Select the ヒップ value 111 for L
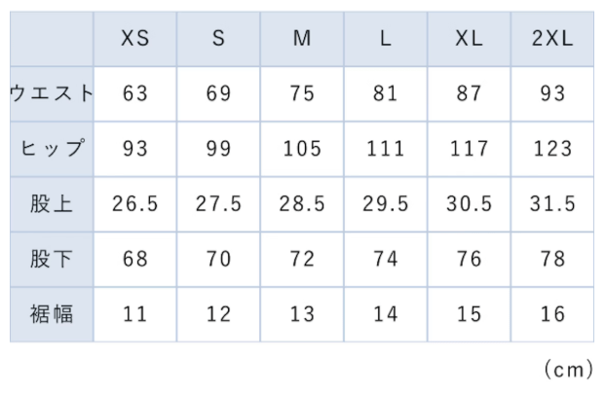 tap(386, 149)
